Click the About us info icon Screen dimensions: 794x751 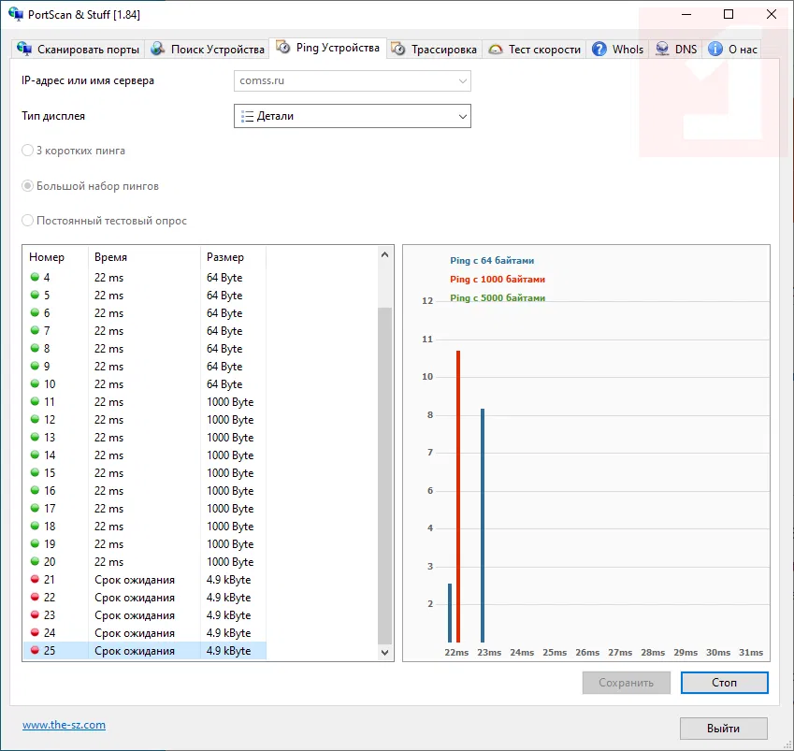pyautogui.click(x=715, y=50)
